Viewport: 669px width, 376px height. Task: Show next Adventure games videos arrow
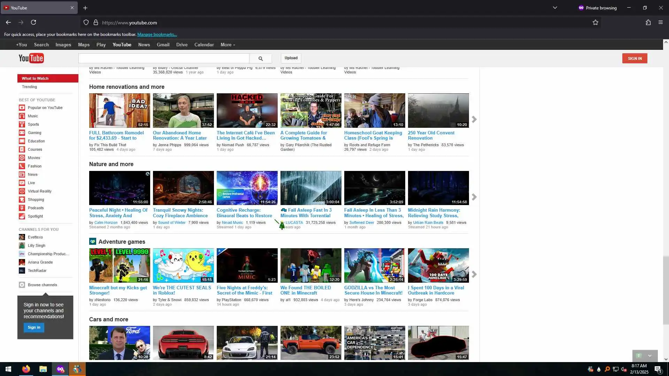[x=474, y=274]
